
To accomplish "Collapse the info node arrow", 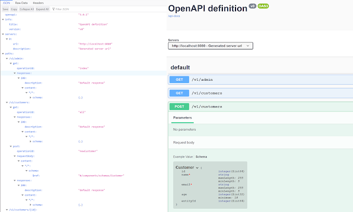I will click(3, 19).
